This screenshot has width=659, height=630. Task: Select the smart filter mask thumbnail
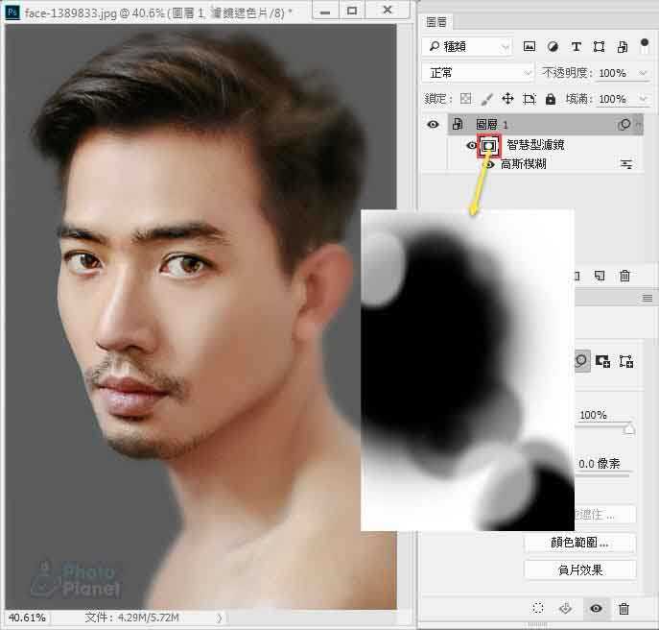click(490, 145)
